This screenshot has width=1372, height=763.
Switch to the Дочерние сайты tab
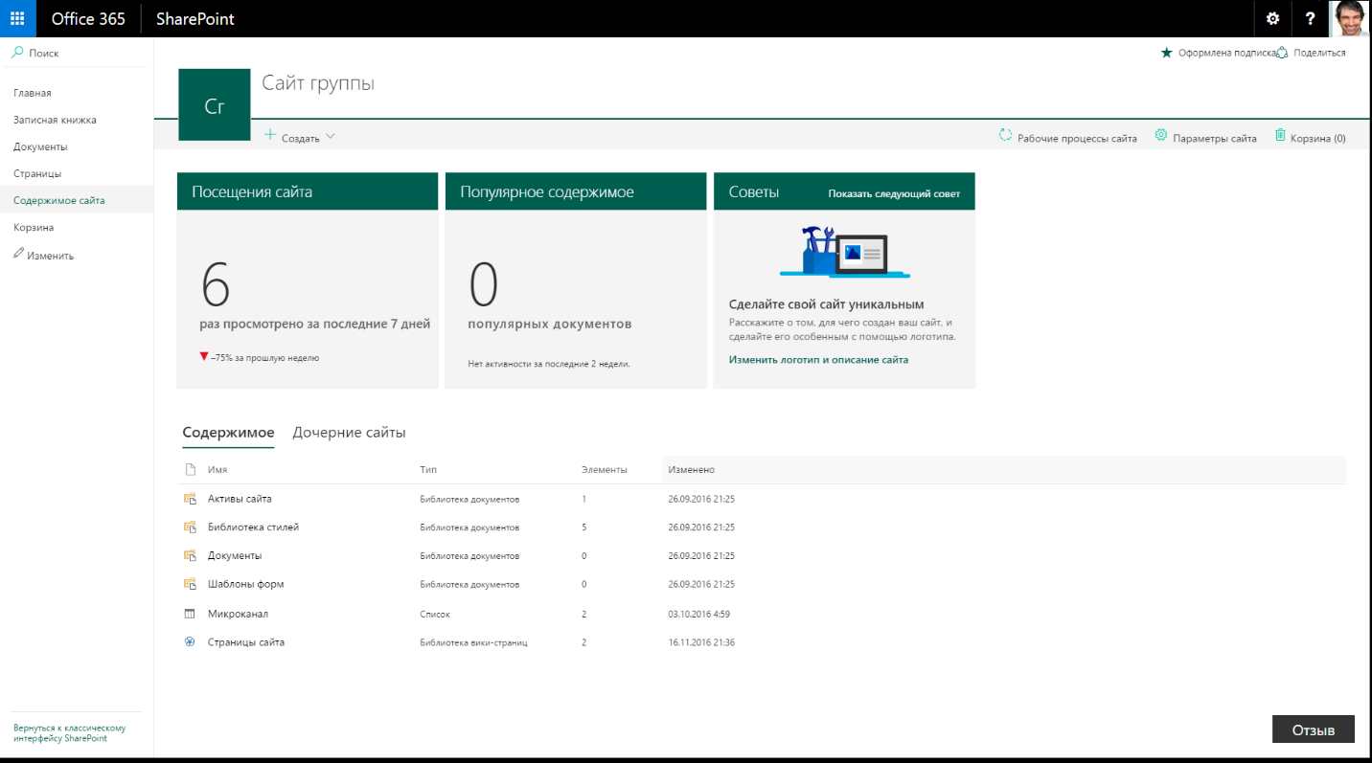[x=349, y=433]
